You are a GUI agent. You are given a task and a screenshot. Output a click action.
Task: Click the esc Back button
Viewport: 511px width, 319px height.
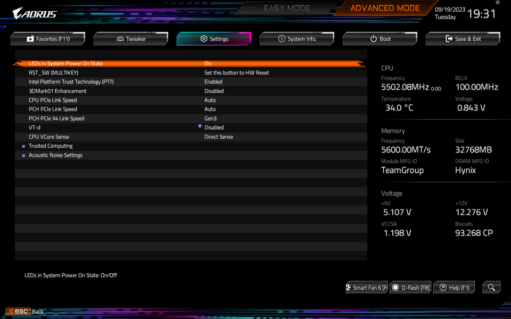click(x=25, y=311)
